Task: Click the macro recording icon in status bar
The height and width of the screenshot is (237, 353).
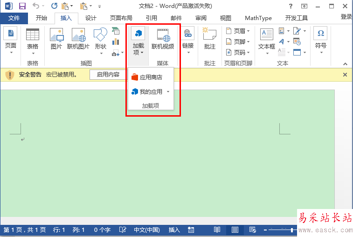Action: 191,230
